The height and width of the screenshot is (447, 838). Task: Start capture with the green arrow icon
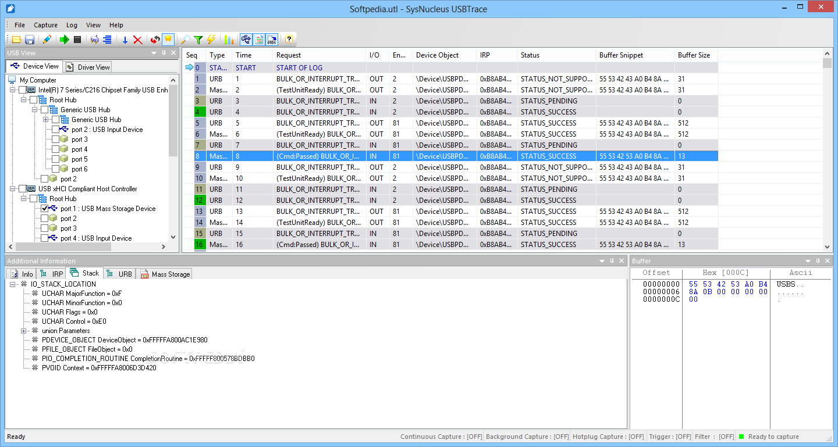(x=65, y=40)
